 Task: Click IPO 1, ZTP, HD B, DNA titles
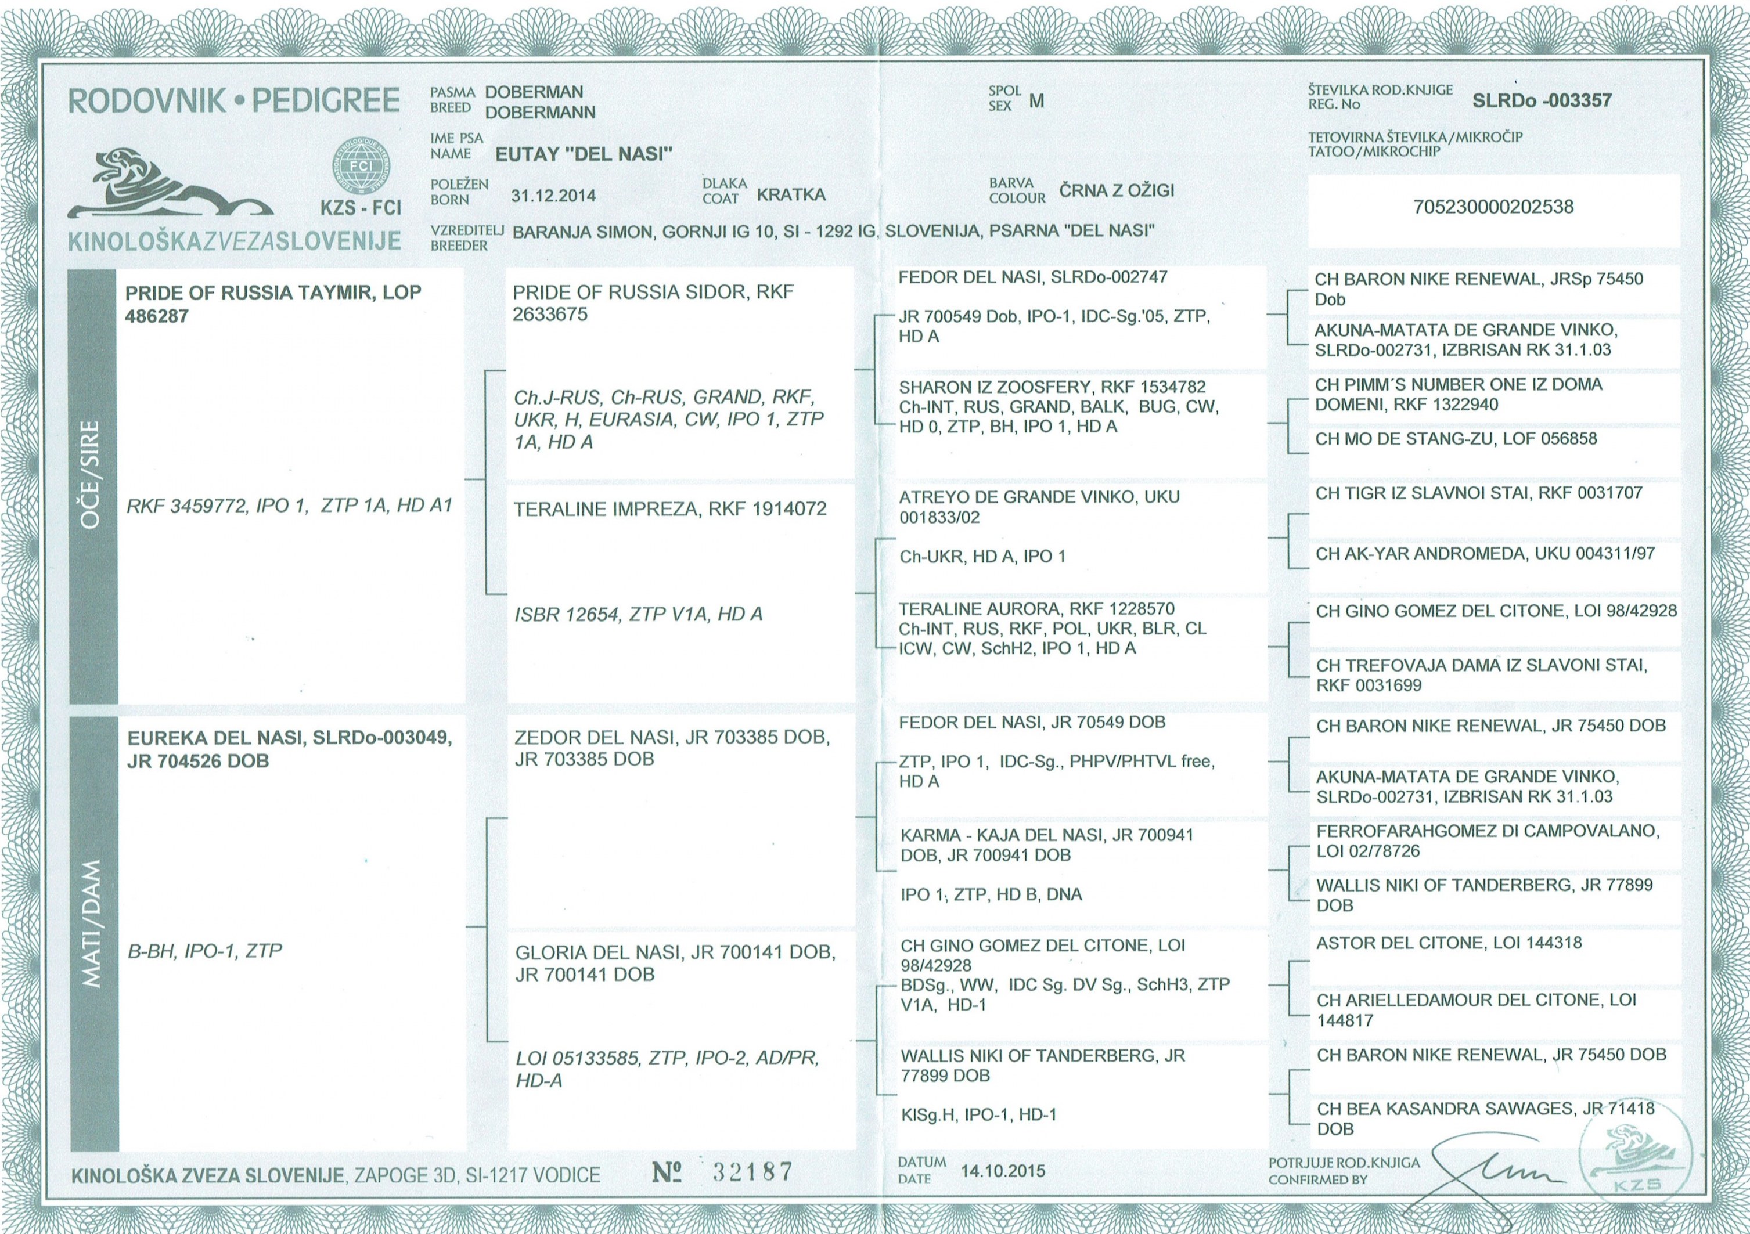[x=991, y=893]
